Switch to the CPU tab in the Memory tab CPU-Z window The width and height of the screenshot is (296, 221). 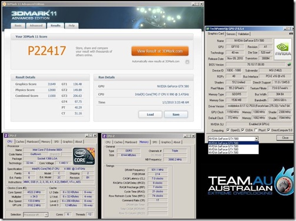pyautogui.click(x=108, y=142)
